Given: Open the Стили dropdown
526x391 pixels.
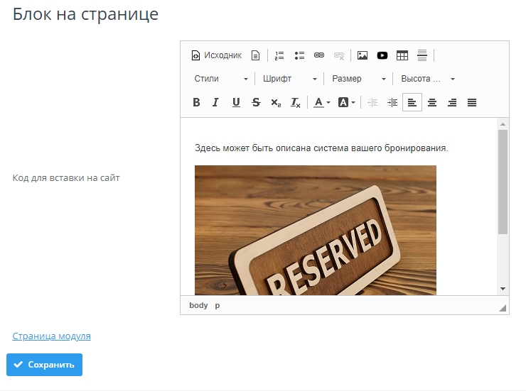Looking at the screenshot, I should [221, 79].
